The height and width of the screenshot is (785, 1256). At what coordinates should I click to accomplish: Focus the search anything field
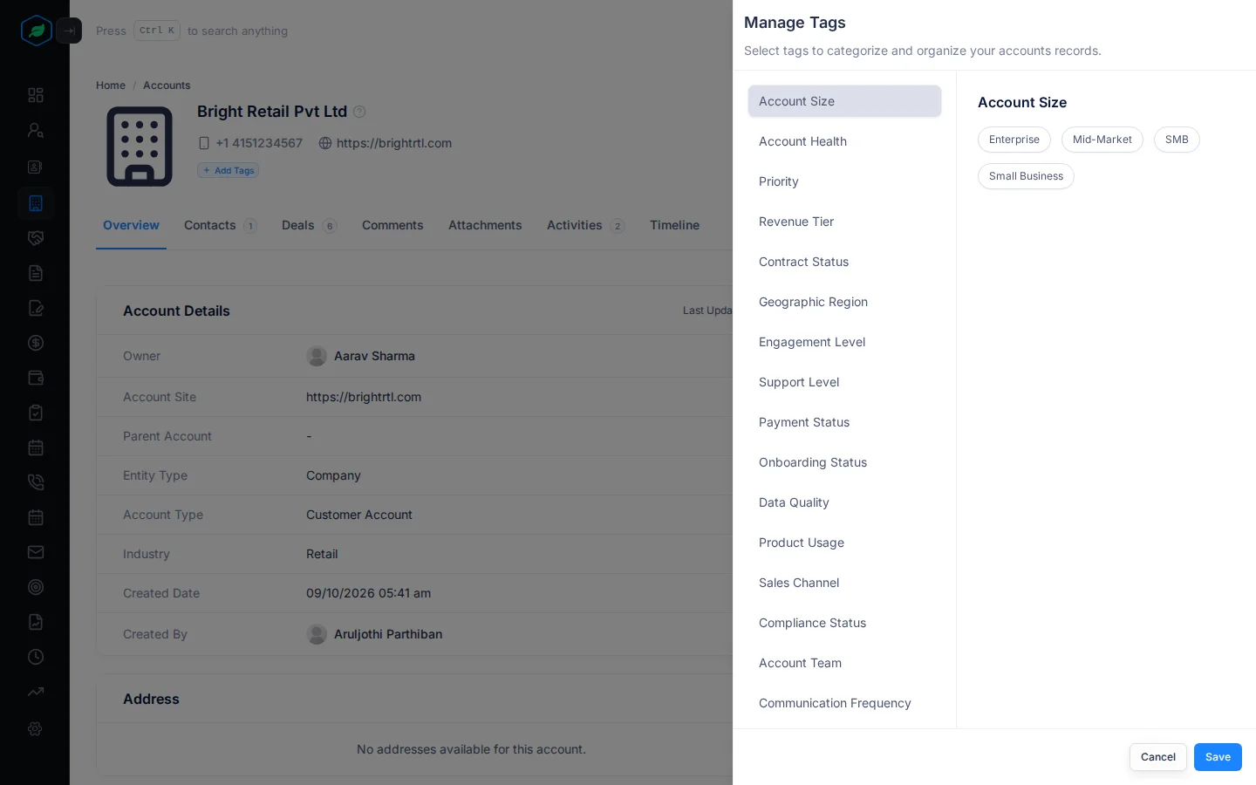coord(192,31)
